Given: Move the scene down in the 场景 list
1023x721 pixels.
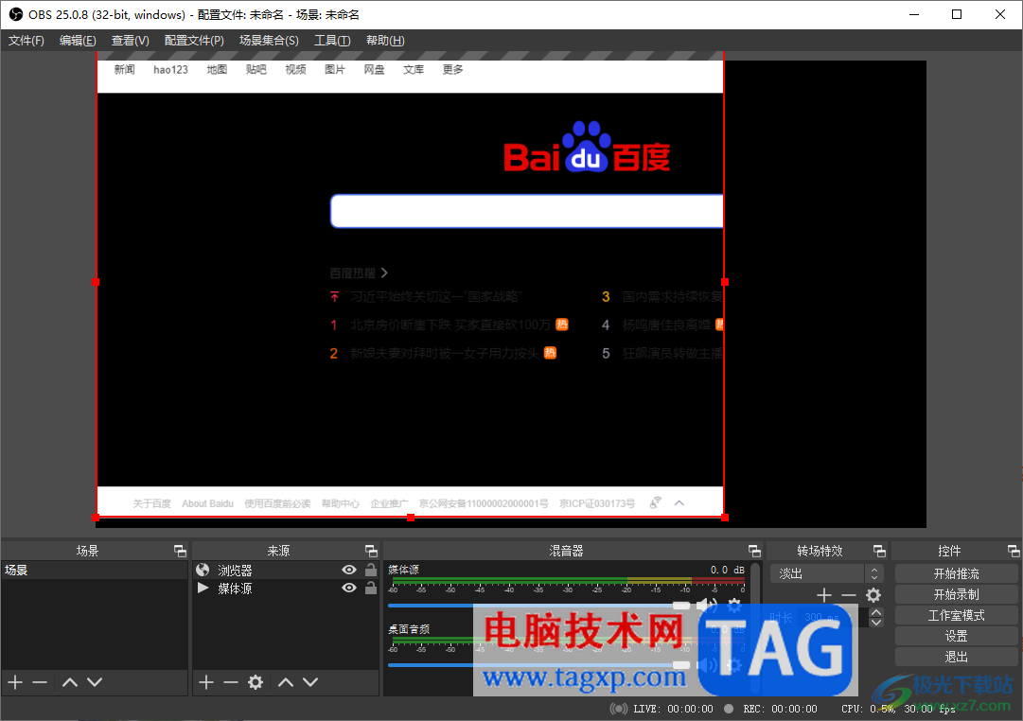Looking at the screenshot, I should click(95, 682).
